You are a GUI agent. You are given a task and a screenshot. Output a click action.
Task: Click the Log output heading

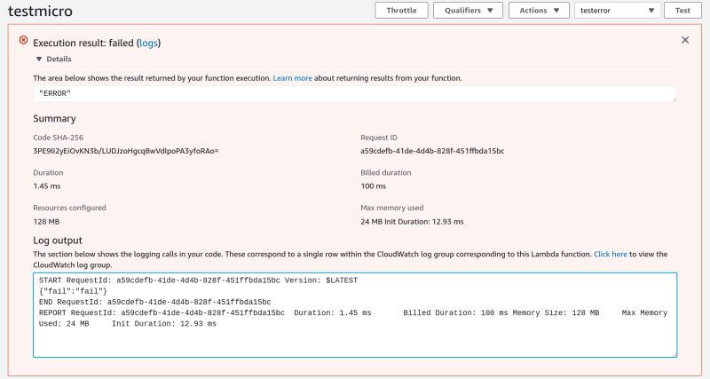(58, 241)
